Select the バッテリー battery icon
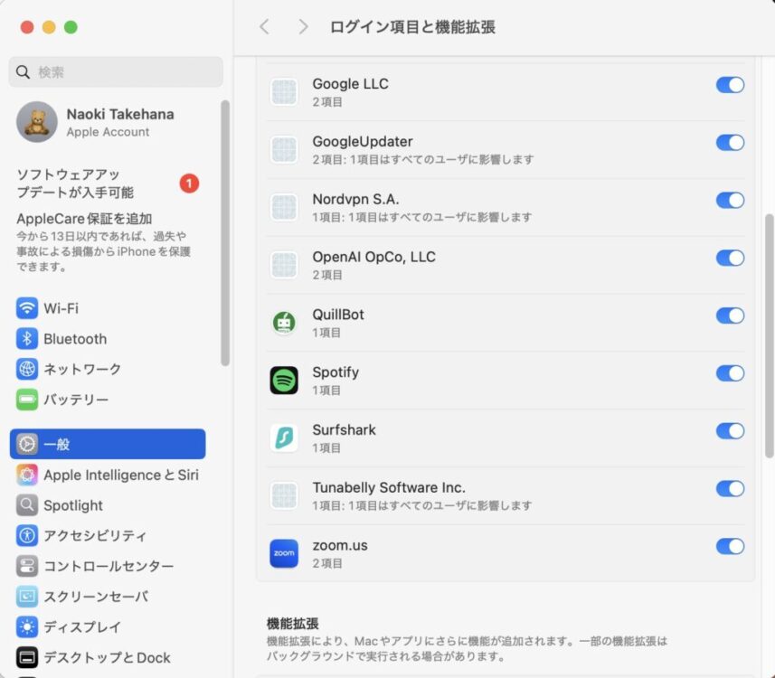This screenshot has height=678, width=775. [27, 400]
